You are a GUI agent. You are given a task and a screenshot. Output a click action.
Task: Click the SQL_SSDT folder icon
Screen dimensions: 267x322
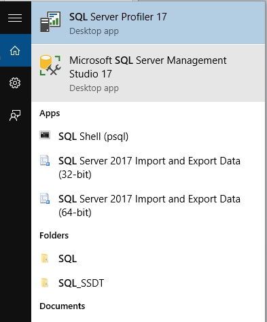(45, 283)
